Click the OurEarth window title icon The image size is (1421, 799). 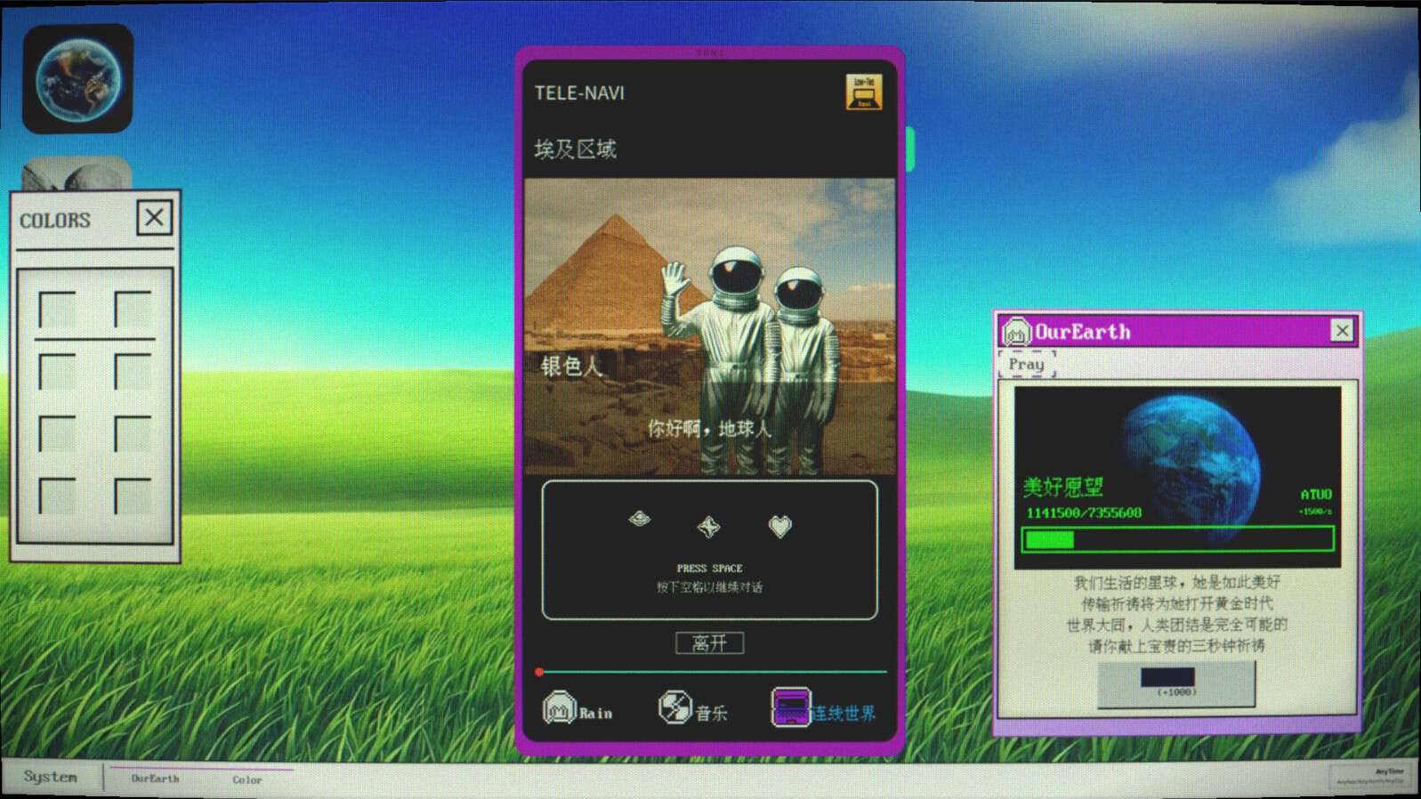click(x=1016, y=332)
